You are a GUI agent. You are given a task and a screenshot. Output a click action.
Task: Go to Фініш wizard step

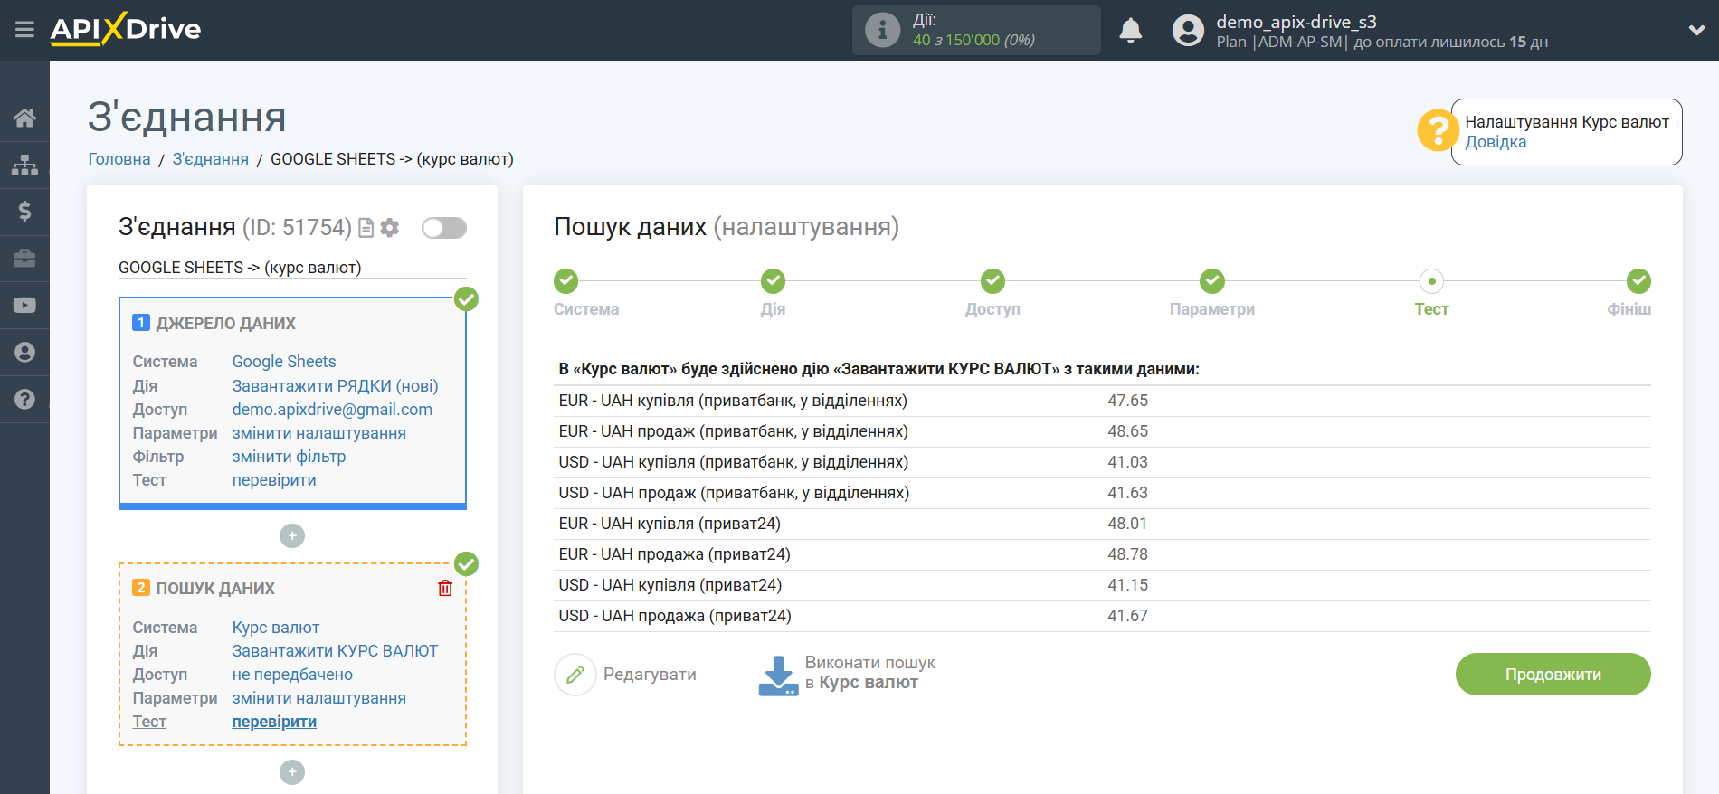click(x=1638, y=281)
